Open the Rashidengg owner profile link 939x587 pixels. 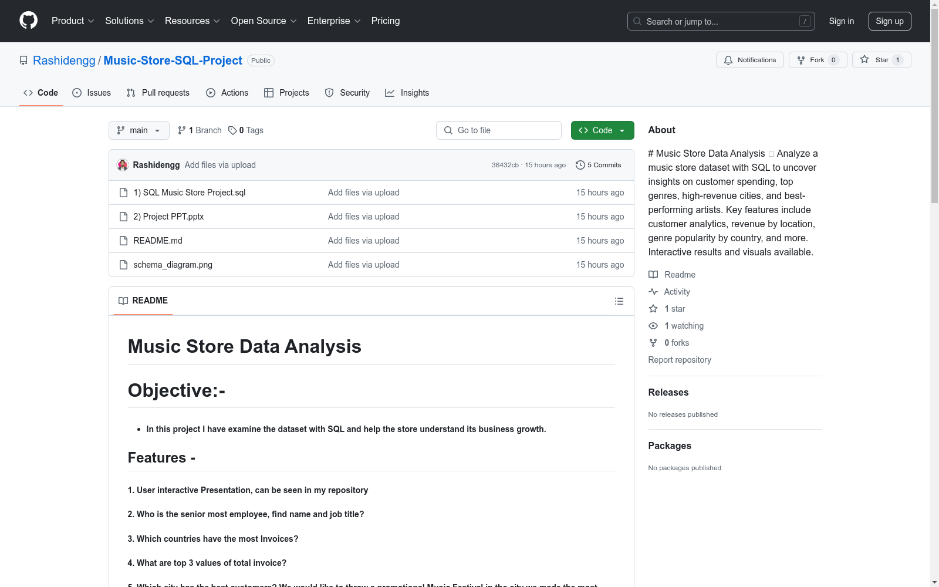(64, 60)
